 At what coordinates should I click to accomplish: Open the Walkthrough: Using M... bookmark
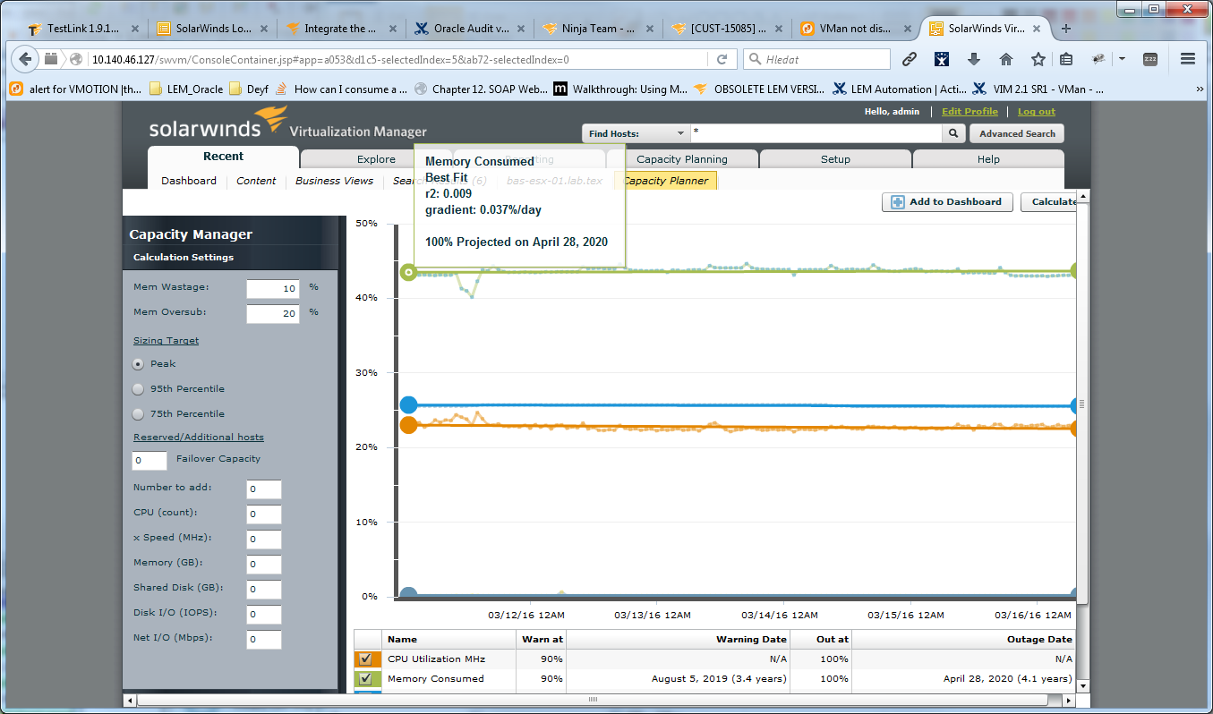click(x=621, y=89)
